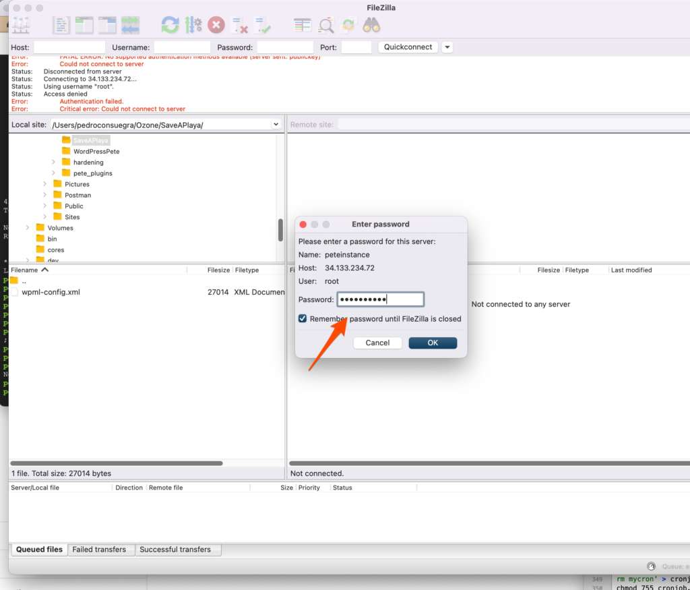The width and height of the screenshot is (690, 590).
Task: Click Cancel in the password dialog
Action: tap(377, 343)
